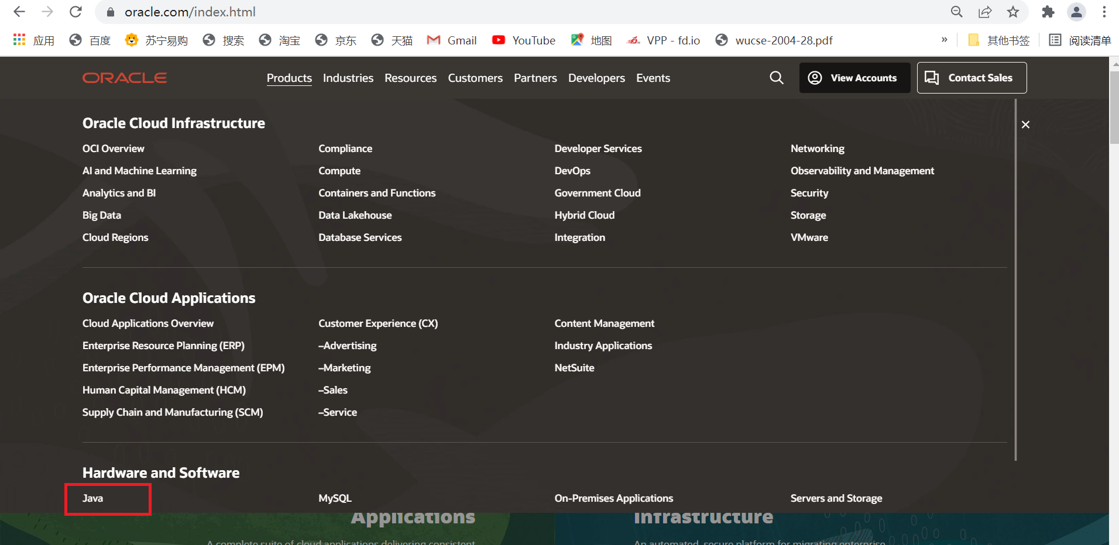The image size is (1119, 545).
Task: Open browser extensions puzzle icon
Action: [1048, 12]
